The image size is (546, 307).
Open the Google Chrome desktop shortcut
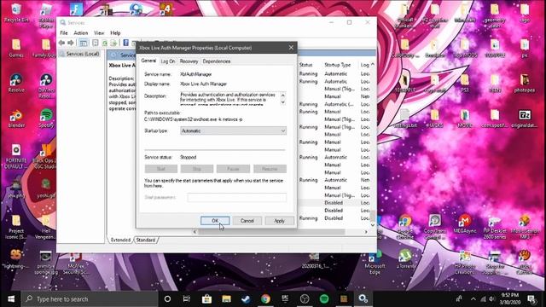point(404,226)
